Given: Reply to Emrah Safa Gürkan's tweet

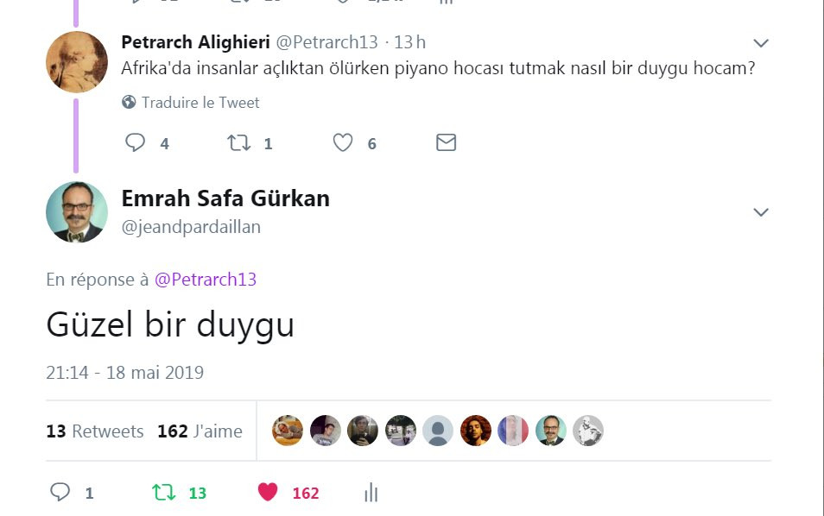Looking at the screenshot, I should pyautogui.click(x=60, y=493).
